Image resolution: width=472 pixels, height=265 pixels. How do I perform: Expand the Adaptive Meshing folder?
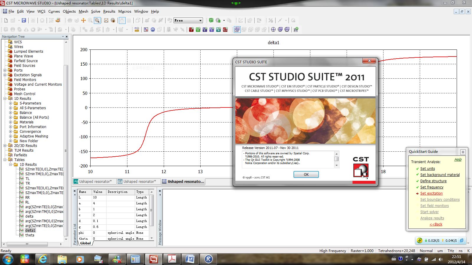[x=10, y=136]
